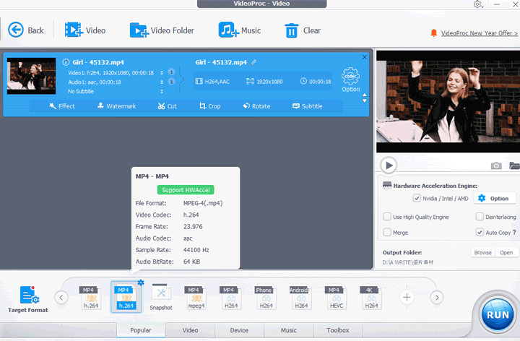
Task: Select first MP4 h.264 preset
Action: 90,298
